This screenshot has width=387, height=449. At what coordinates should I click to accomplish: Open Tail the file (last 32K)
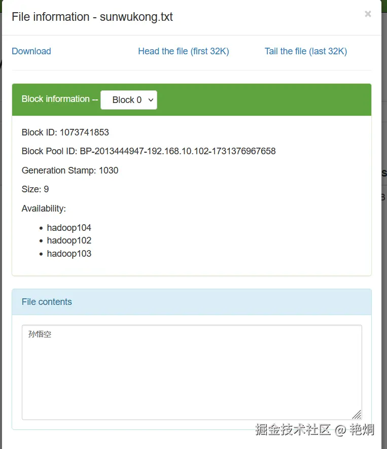coord(306,51)
